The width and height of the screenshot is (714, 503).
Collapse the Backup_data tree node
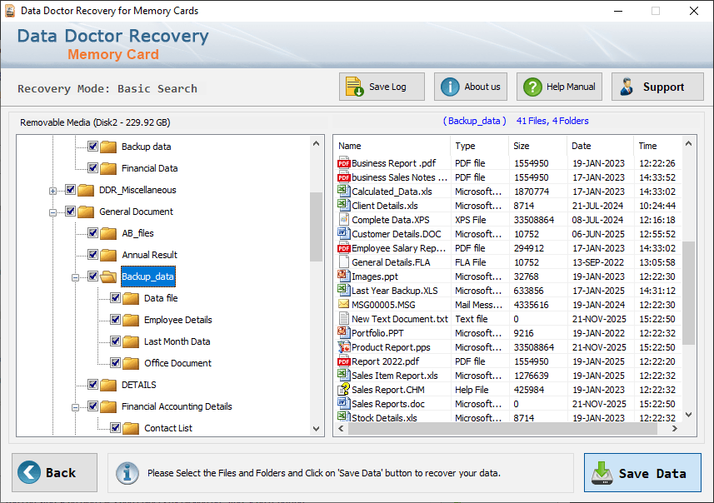75,277
